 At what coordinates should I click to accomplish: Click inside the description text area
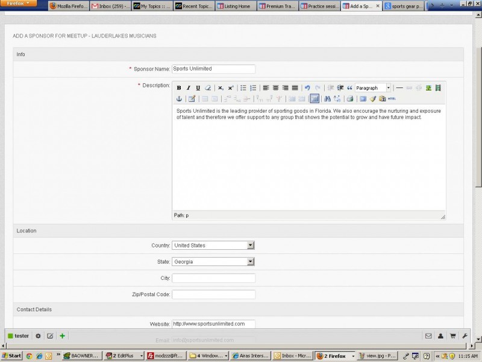point(308,157)
